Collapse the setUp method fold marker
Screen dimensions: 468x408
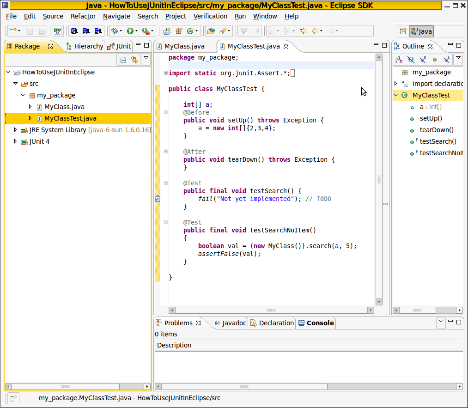click(166, 112)
